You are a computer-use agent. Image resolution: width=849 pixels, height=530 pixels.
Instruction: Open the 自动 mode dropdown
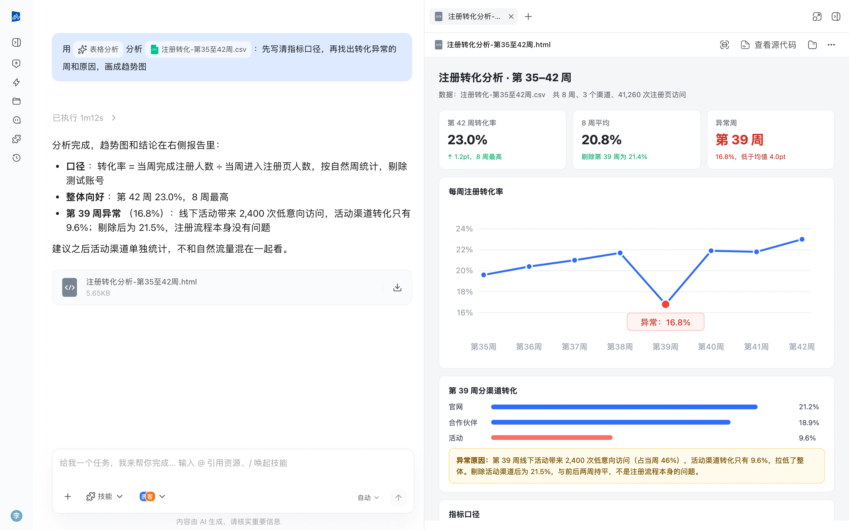click(368, 497)
